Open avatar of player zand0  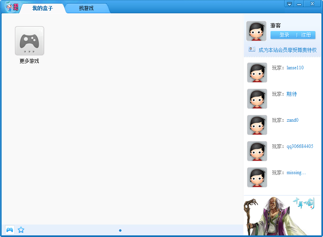[257, 125]
